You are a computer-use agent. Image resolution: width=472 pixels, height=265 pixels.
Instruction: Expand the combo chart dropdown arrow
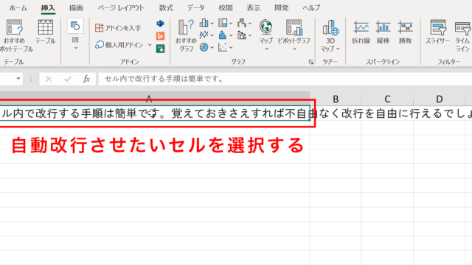[x=250, y=35]
